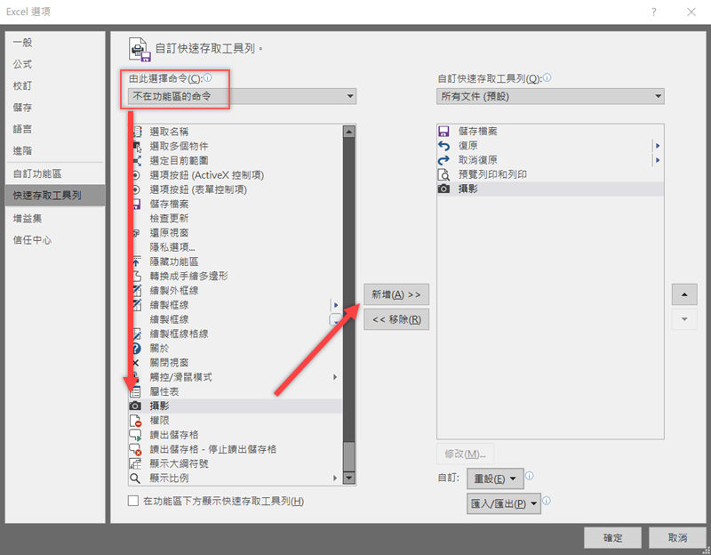The height and width of the screenshot is (555, 711).
Task: Click the 新增(A) >> button
Action: (x=396, y=295)
